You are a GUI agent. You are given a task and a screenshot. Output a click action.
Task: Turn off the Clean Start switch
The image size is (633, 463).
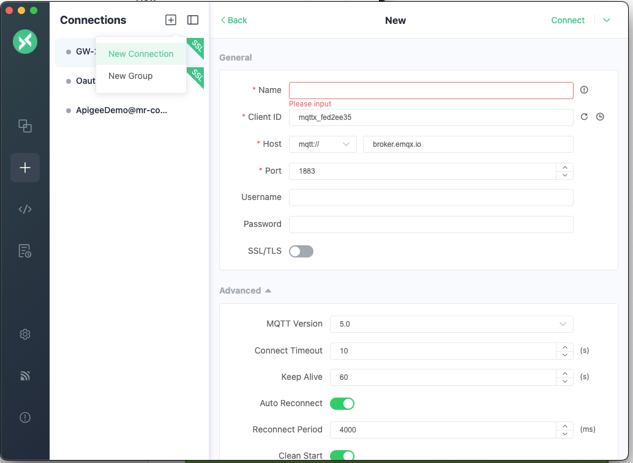pos(342,456)
